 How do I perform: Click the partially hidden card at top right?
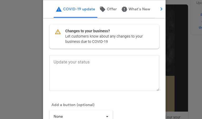(x=196, y=19)
